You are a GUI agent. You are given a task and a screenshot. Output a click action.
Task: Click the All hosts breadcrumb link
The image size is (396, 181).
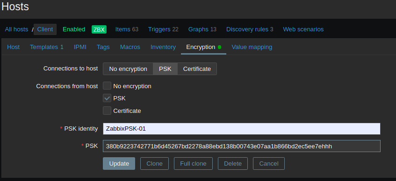coord(16,29)
